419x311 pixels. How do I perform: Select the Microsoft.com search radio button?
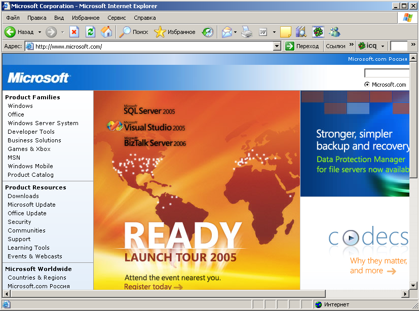coord(367,85)
